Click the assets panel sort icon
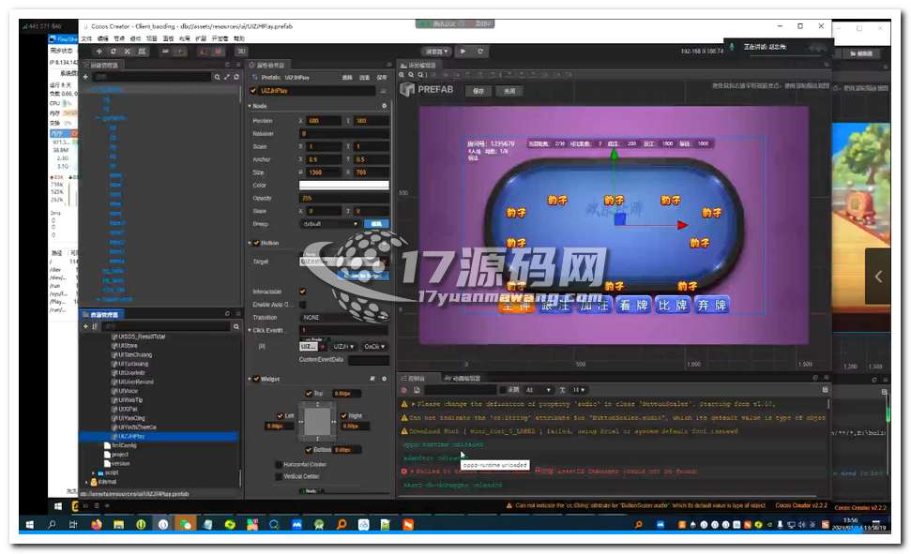The image size is (911, 554). [x=95, y=327]
